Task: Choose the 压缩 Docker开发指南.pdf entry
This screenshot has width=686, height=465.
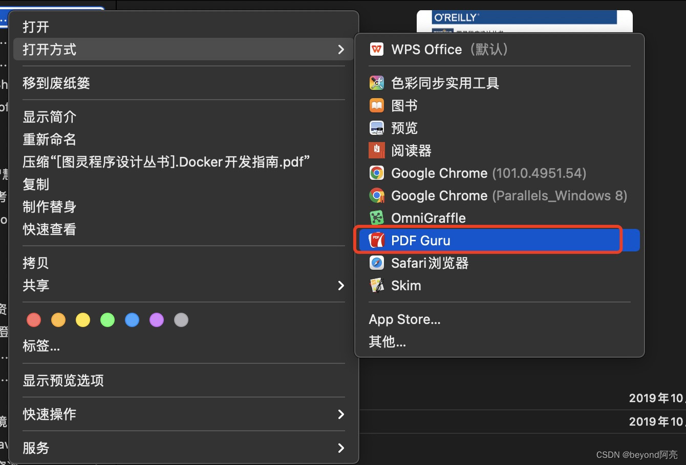Action: (x=183, y=161)
